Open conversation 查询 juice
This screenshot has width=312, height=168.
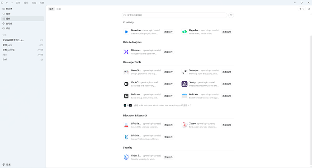[x=23, y=45]
